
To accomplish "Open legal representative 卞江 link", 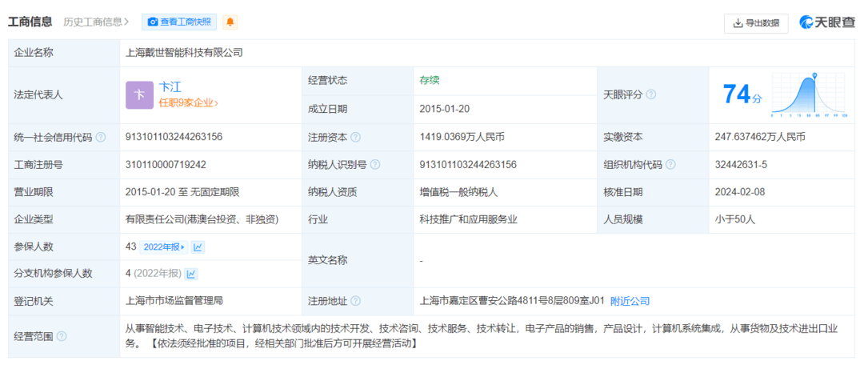I will pyautogui.click(x=170, y=86).
